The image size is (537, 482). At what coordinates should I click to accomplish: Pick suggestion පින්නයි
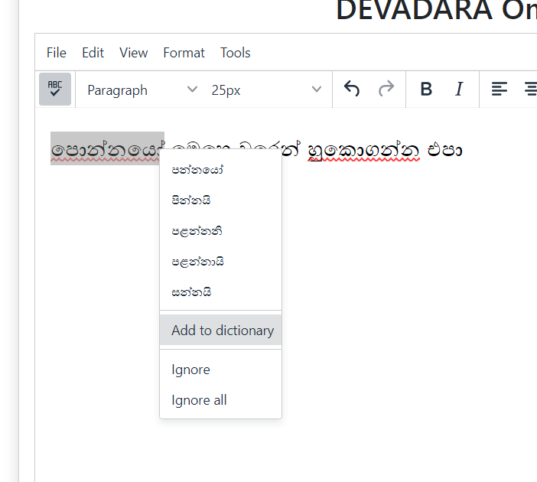221,200
